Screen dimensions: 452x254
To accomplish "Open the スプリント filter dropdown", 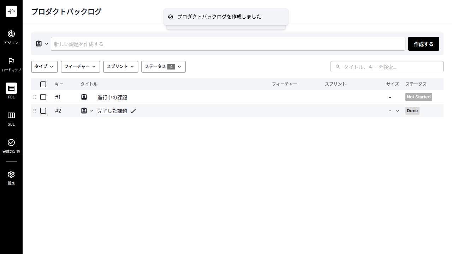I will (x=121, y=67).
